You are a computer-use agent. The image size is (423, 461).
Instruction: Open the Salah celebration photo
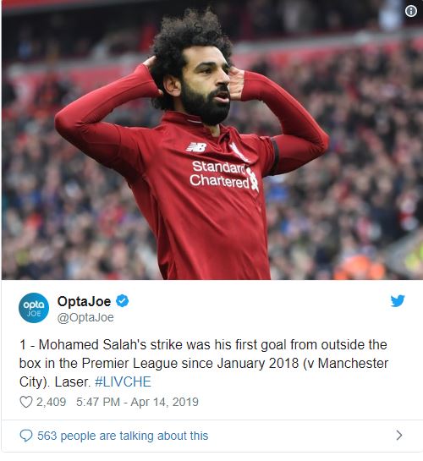212,140
